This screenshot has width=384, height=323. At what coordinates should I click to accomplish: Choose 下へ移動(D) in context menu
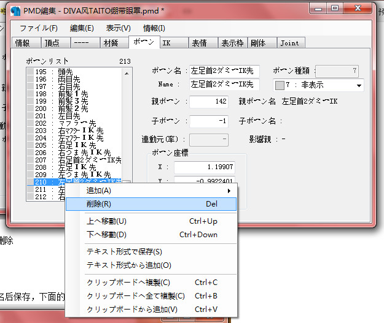pyautogui.click(x=151, y=235)
